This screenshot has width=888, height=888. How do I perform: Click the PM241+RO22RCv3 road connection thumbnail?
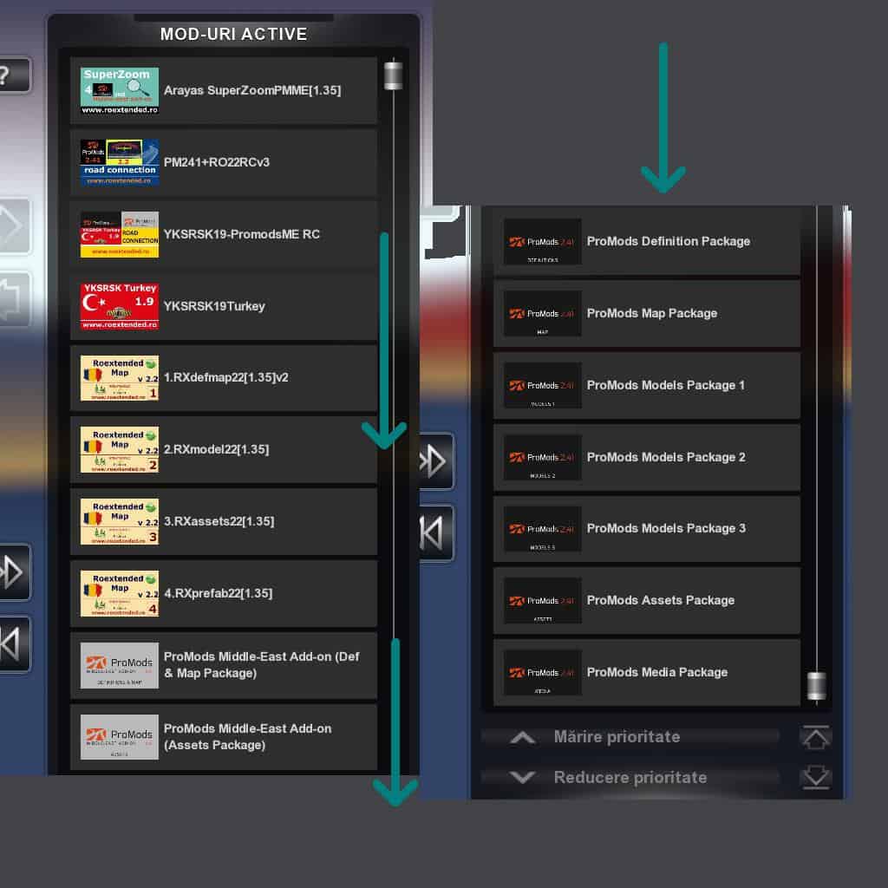pyautogui.click(x=120, y=163)
